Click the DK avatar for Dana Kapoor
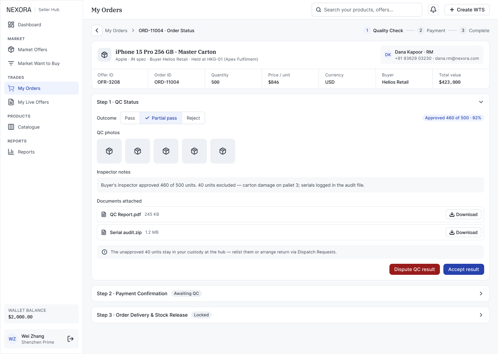Image resolution: width=498 pixels, height=354 pixels. 388,55
